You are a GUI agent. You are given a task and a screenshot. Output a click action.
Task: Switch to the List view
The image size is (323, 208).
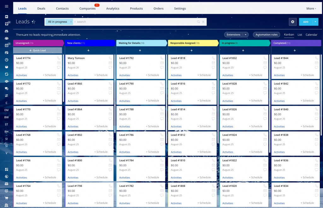[x=300, y=35]
